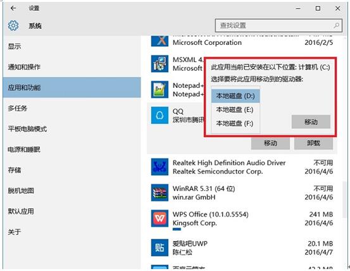
Task: Click Microsoft Corporation publisher text
Action: [x=207, y=42]
